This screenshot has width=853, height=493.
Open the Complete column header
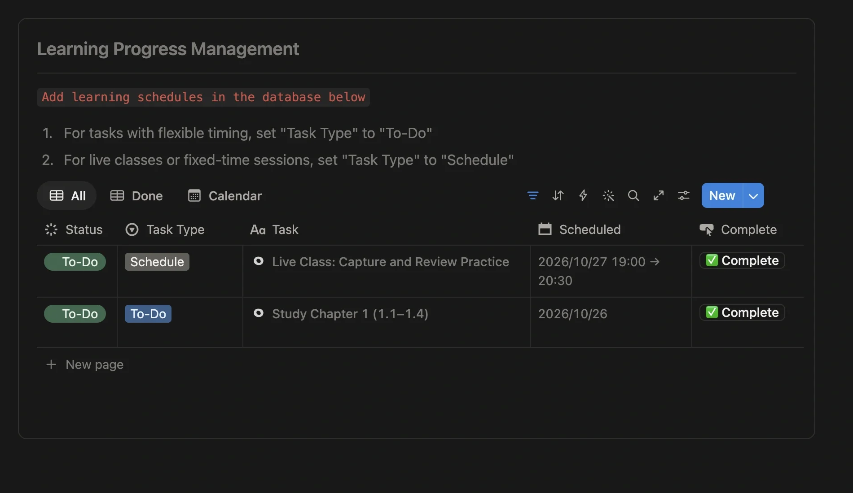tap(738, 229)
